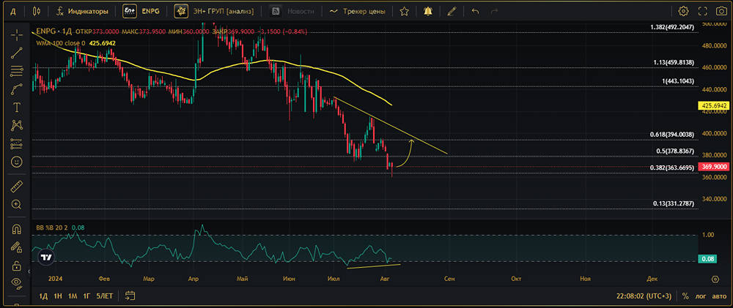Click the alert bell icon
This screenshot has width=733, height=308.
[427, 11]
